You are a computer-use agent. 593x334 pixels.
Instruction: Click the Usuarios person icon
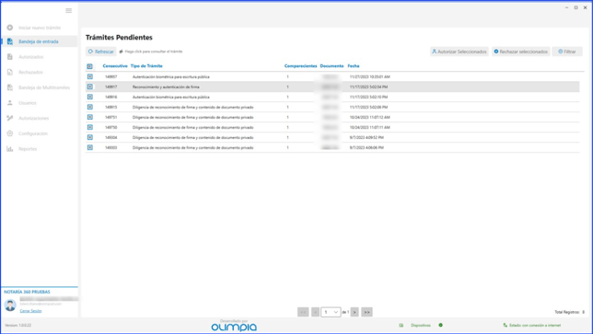[10, 103]
